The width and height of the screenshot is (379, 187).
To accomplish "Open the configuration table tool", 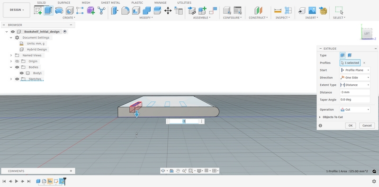I will [x=238, y=10].
